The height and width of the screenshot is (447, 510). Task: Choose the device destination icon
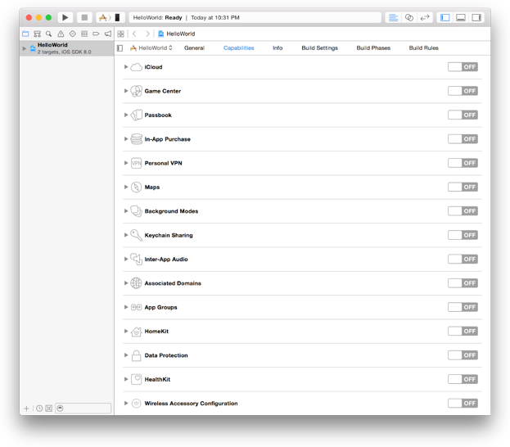(117, 17)
